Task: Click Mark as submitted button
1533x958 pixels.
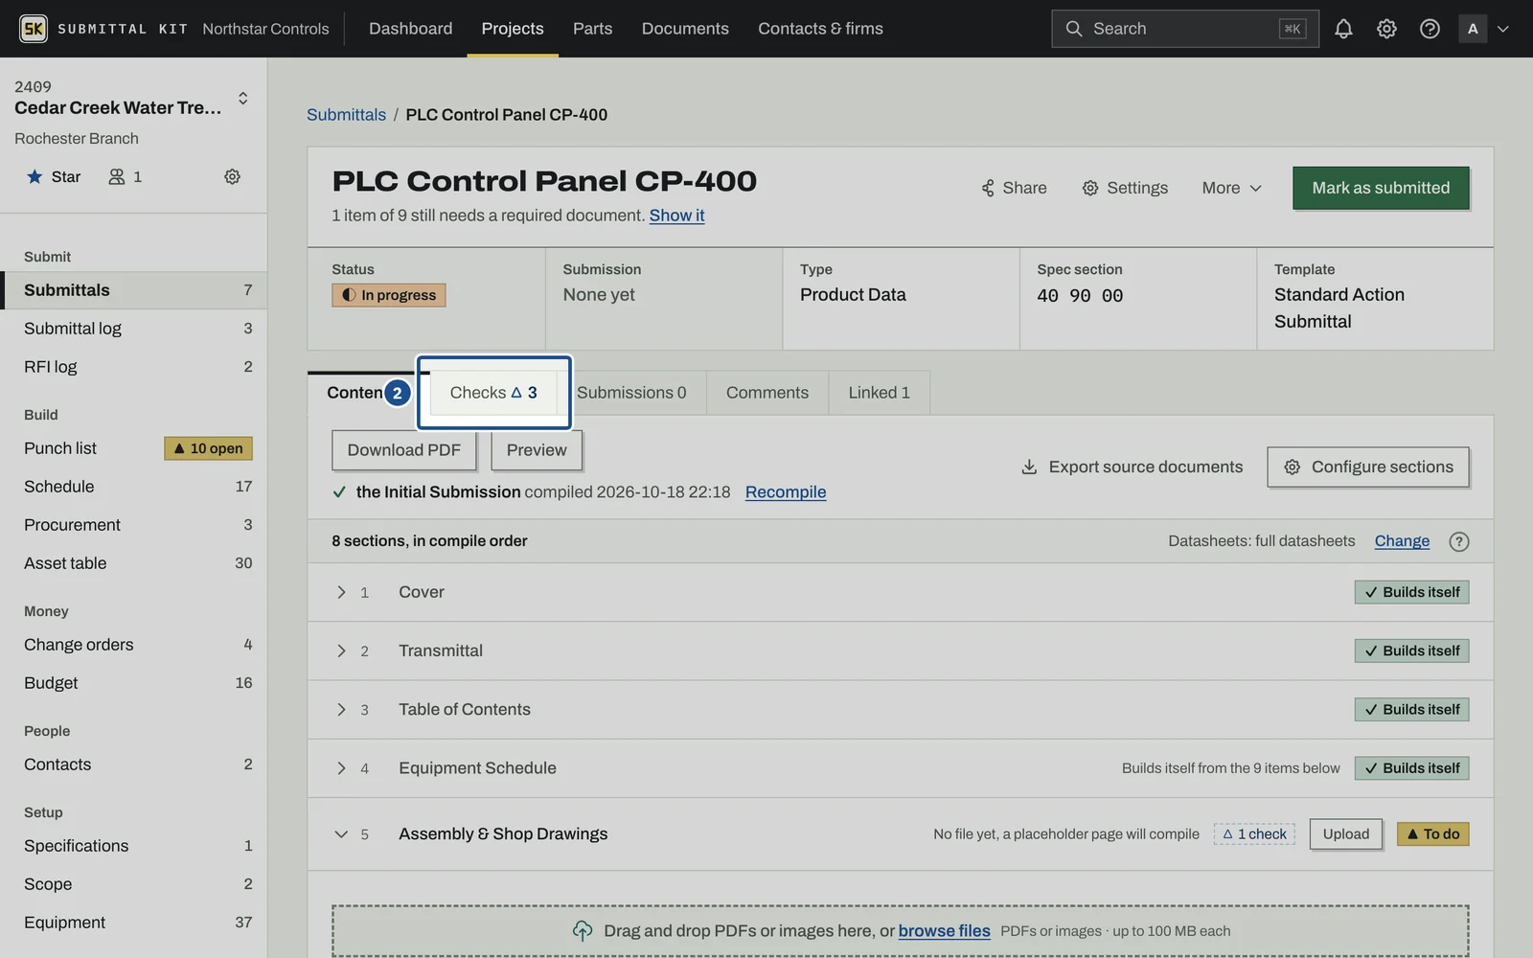Action: point(1381,188)
